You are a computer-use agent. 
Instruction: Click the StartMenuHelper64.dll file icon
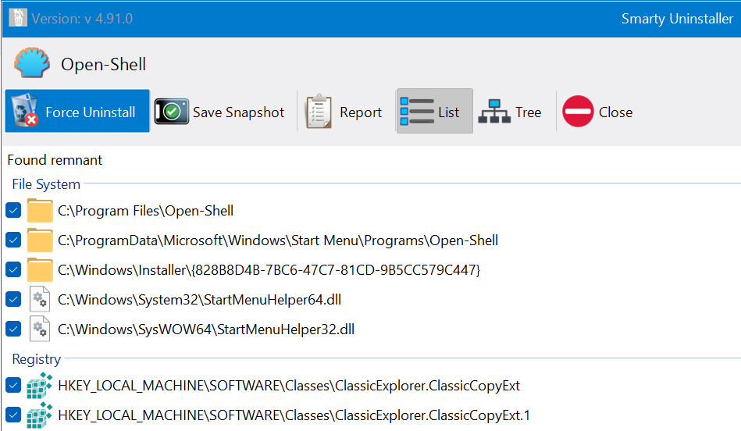[39, 299]
